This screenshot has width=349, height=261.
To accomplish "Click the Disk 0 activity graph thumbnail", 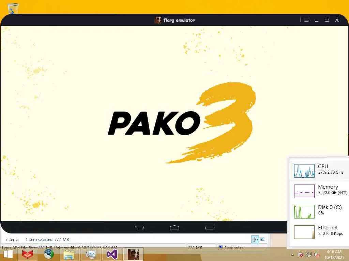I will point(304,212).
